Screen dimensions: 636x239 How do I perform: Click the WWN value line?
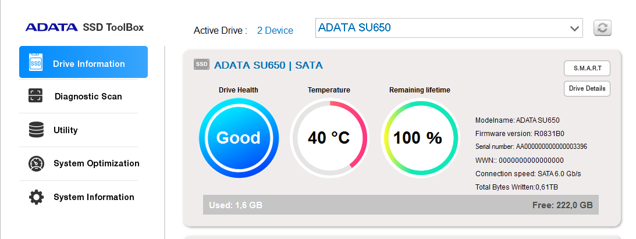(520, 160)
